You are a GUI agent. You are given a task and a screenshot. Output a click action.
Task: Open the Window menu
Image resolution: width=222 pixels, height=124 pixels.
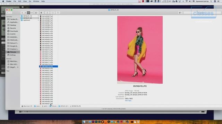tap(36, 1)
